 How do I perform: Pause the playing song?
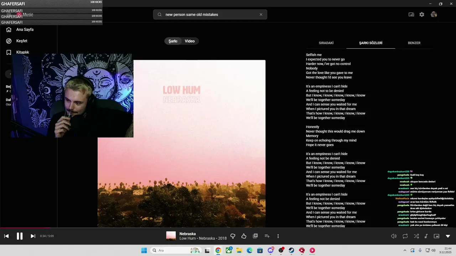20,236
